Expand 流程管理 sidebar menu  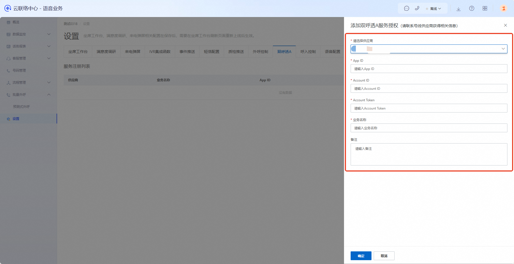[x=29, y=83]
